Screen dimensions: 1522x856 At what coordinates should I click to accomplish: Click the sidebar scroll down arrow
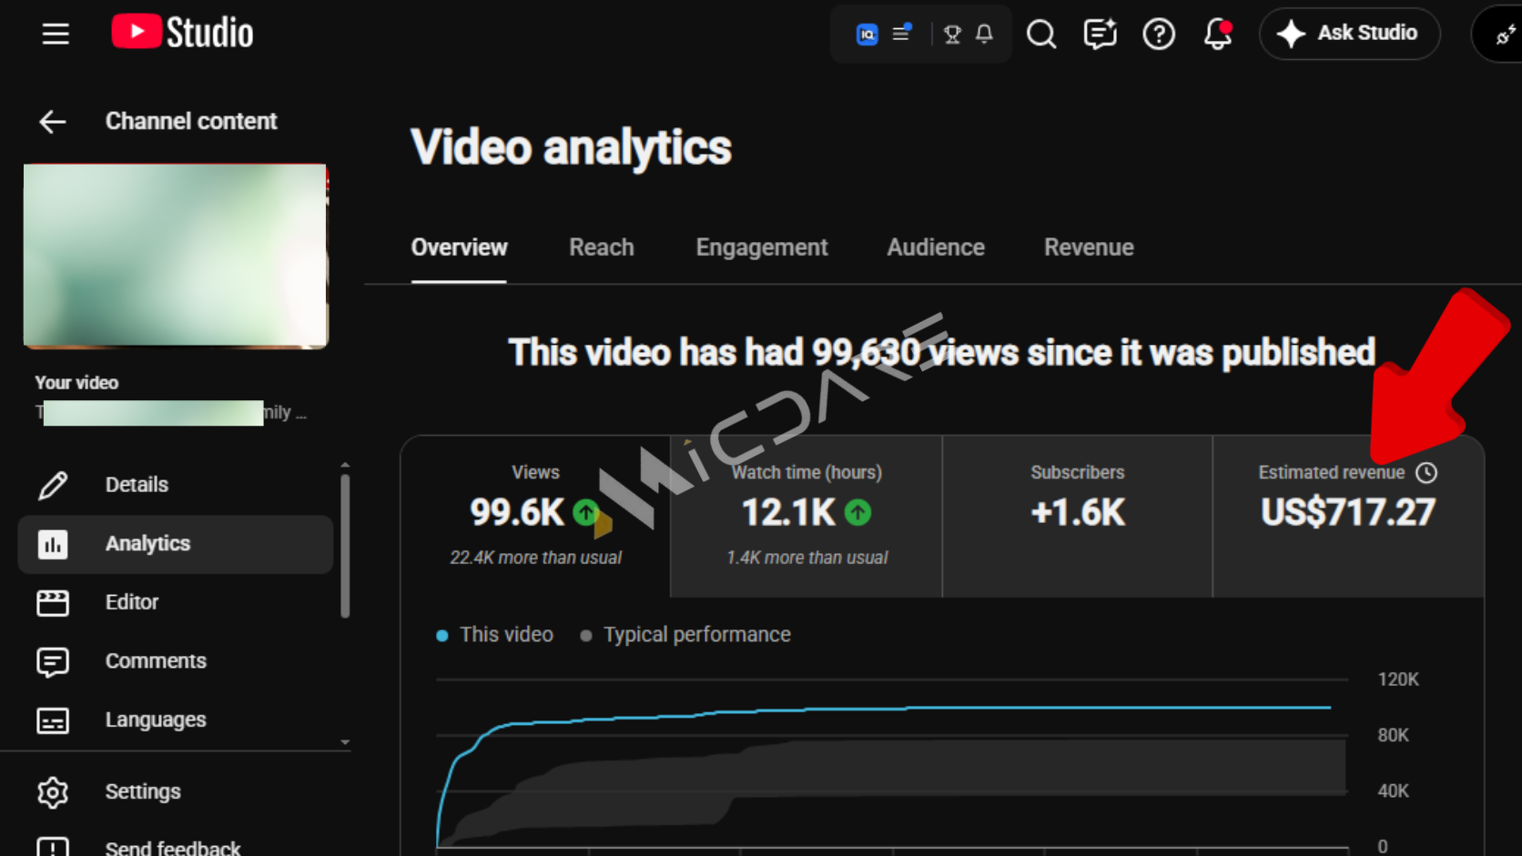[x=345, y=742]
